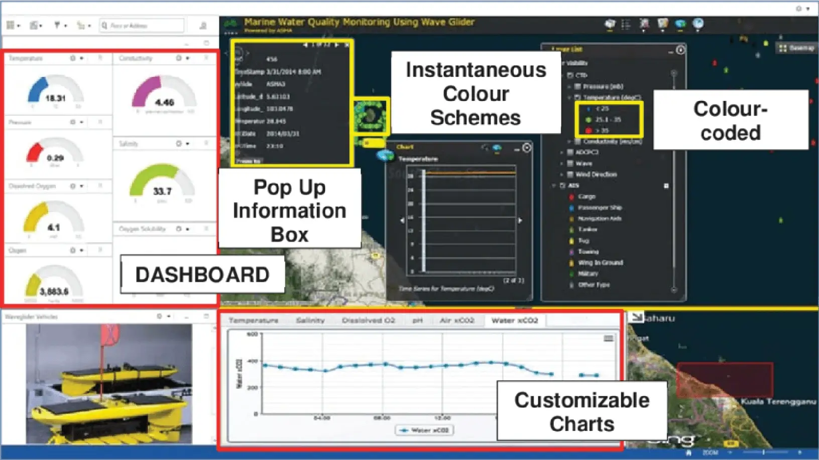Click the chart menu icon on Water xCO2 chart
The image size is (819, 460).
click(608, 339)
